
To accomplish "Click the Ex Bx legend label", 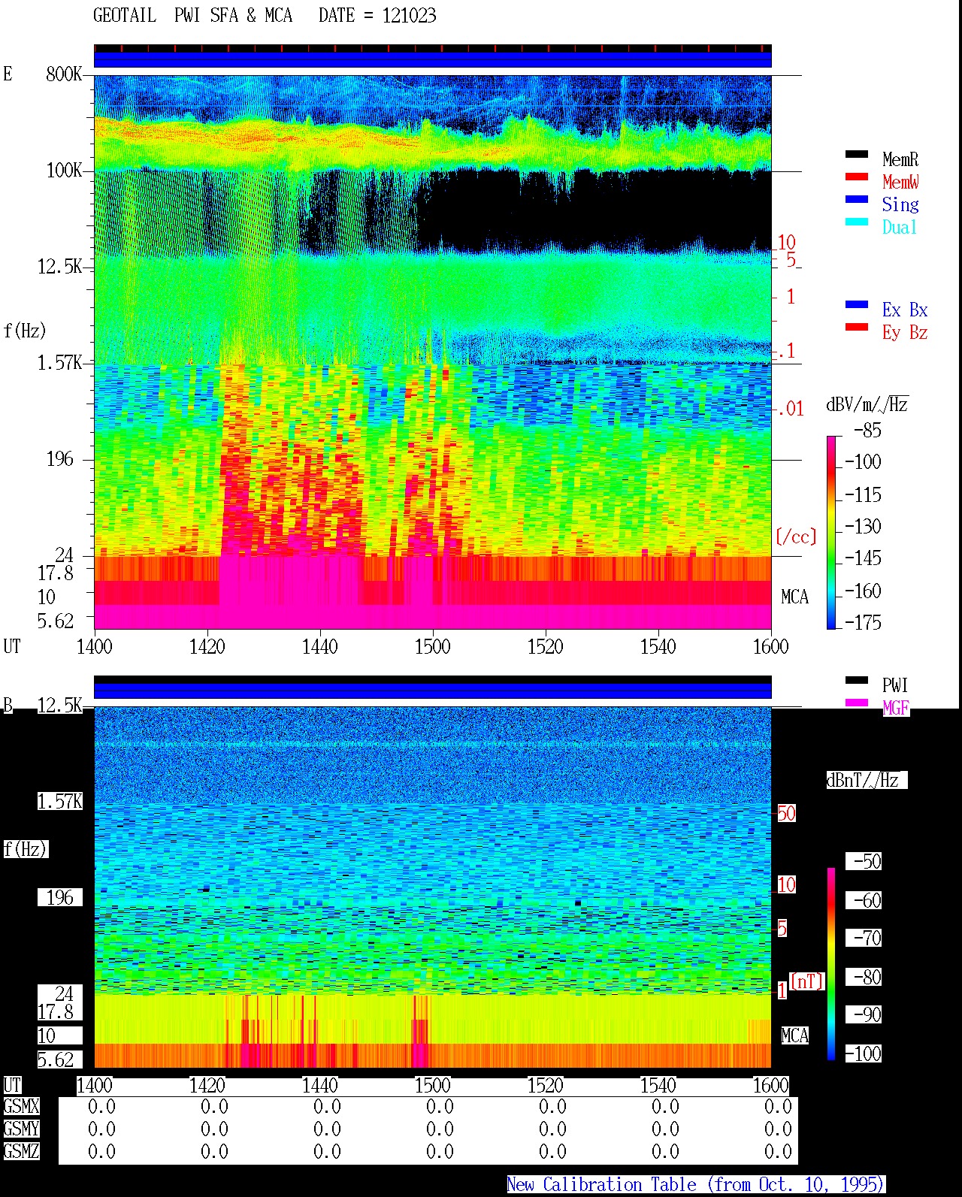I will click(905, 310).
